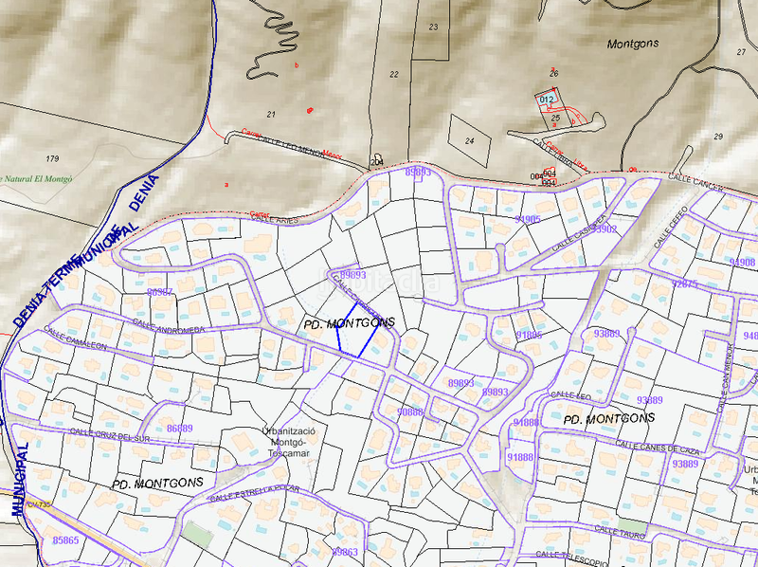Select block number 85865
This screenshot has width=758, height=567.
pyautogui.click(x=65, y=540)
